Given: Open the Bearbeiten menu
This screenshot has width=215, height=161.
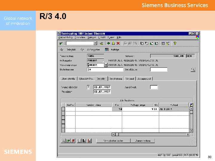Looking at the screenshot, I should pyautogui.click(x=80, y=37).
